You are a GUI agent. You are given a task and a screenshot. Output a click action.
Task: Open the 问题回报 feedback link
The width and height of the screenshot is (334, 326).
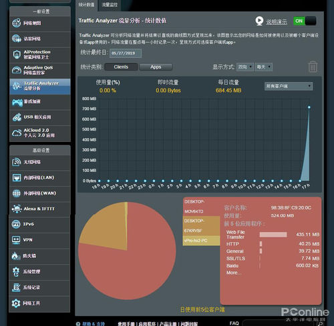tap(189, 324)
